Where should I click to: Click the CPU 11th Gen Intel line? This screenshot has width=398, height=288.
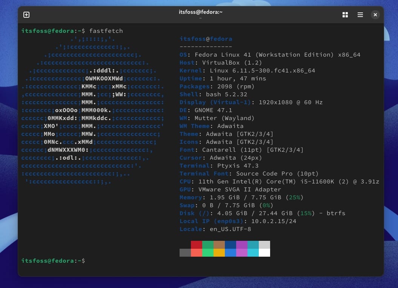[x=279, y=182]
